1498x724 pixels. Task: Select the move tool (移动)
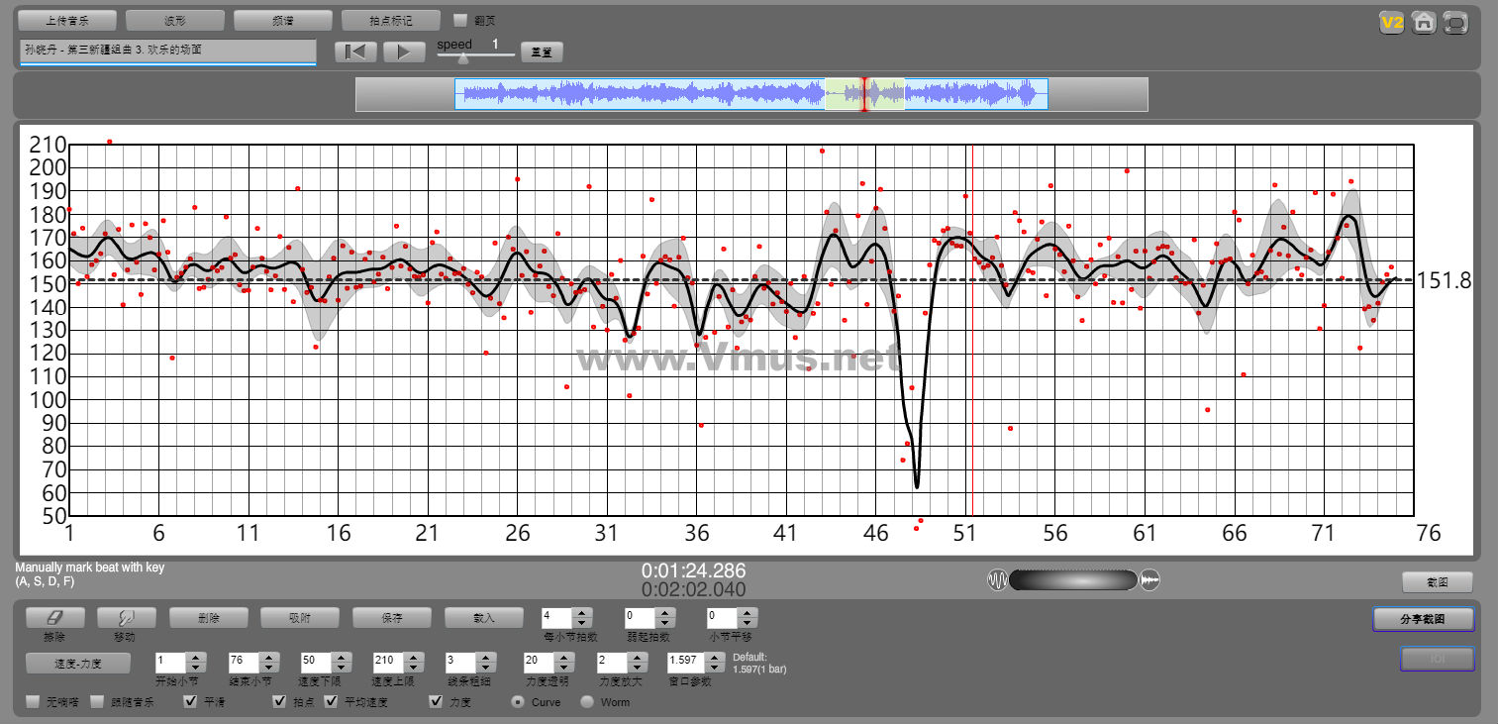(x=126, y=617)
